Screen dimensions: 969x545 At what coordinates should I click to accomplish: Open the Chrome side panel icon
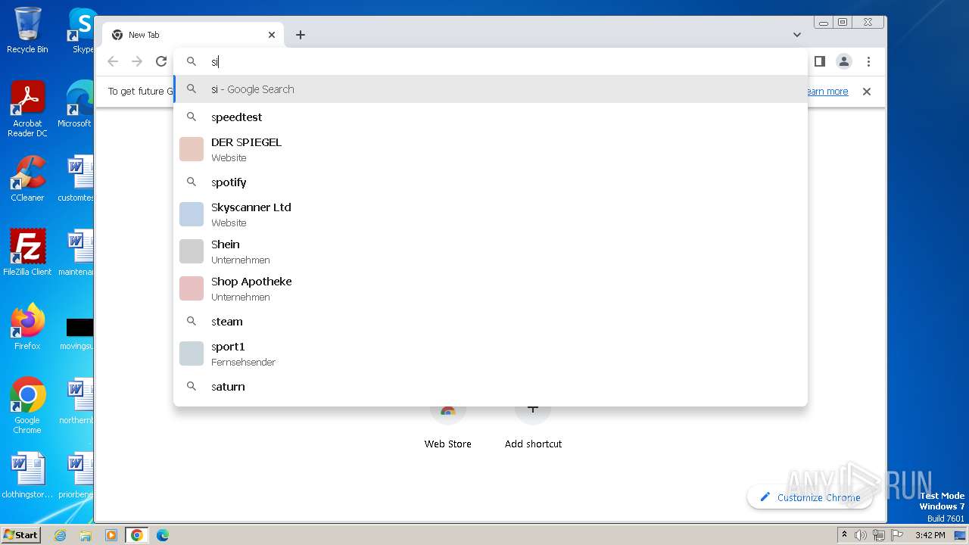click(x=819, y=61)
